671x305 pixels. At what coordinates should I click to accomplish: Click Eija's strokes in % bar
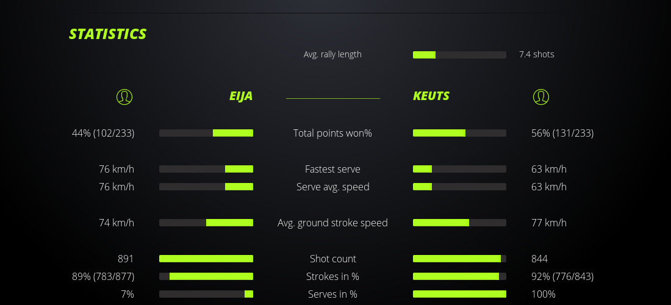coord(206,276)
